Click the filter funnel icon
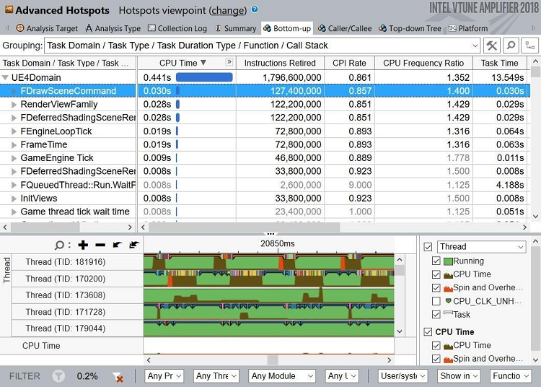The height and width of the screenshot is (387, 541). click(x=58, y=376)
